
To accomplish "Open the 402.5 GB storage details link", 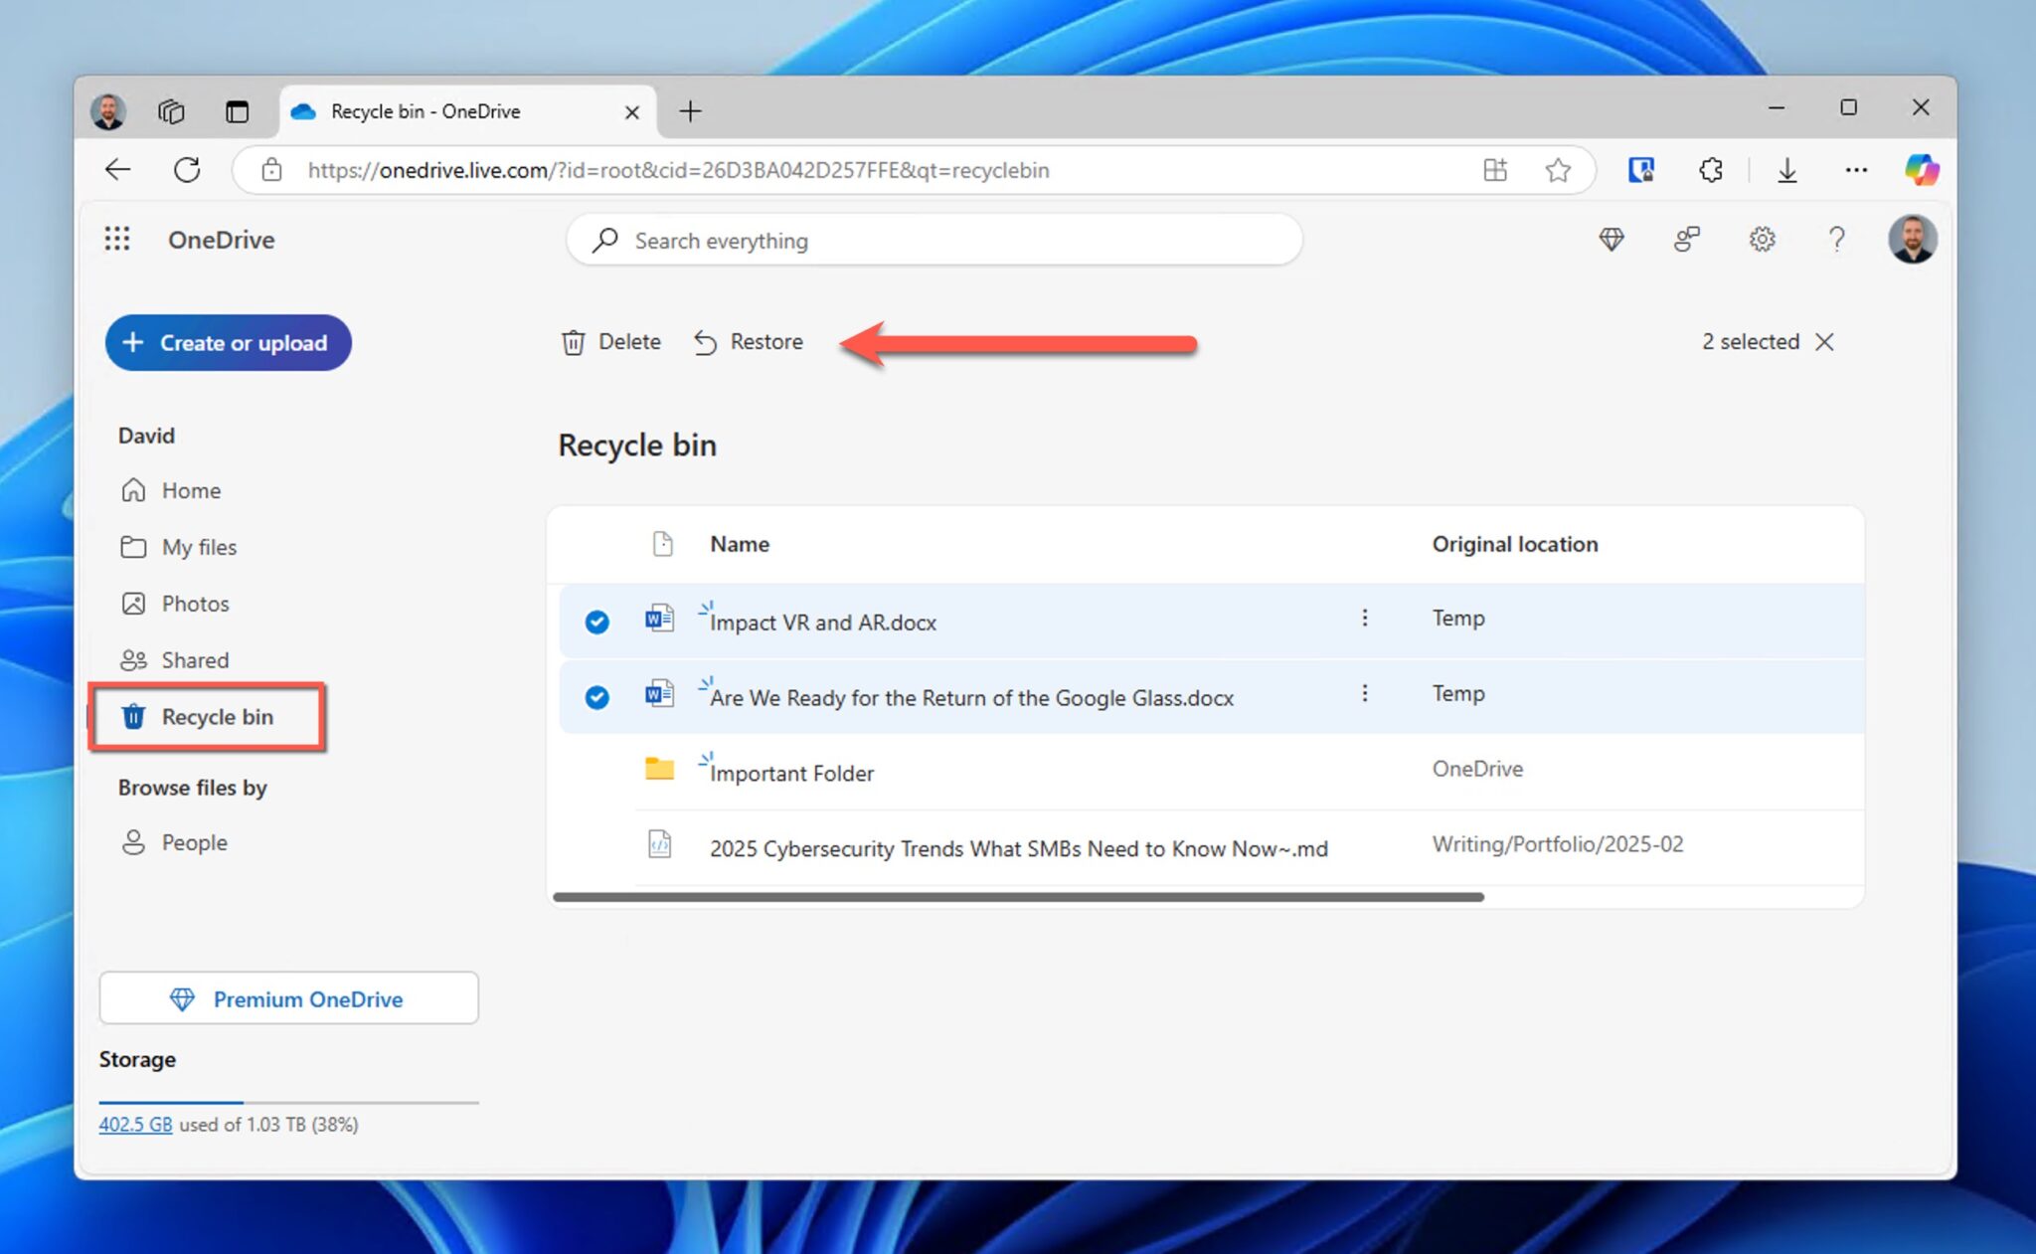I will click(135, 1124).
